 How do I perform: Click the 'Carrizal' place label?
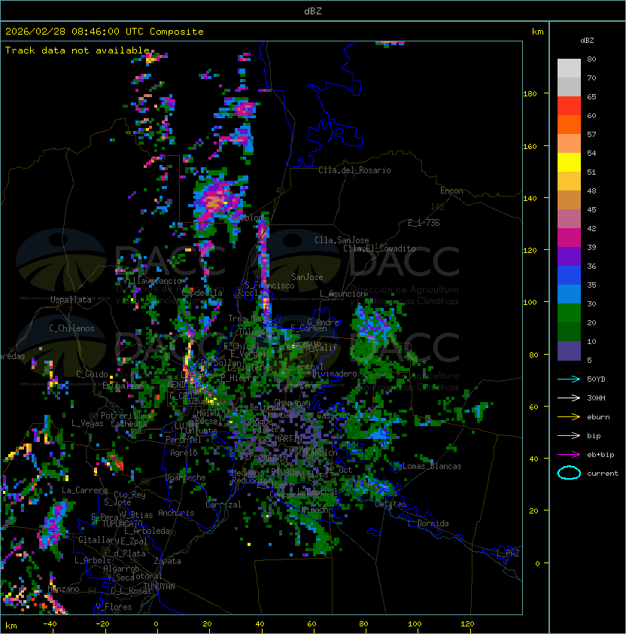pos(223,504)
